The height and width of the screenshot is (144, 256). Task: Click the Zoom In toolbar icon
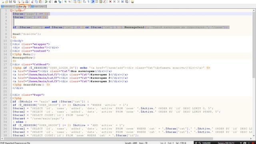point(65,2)
